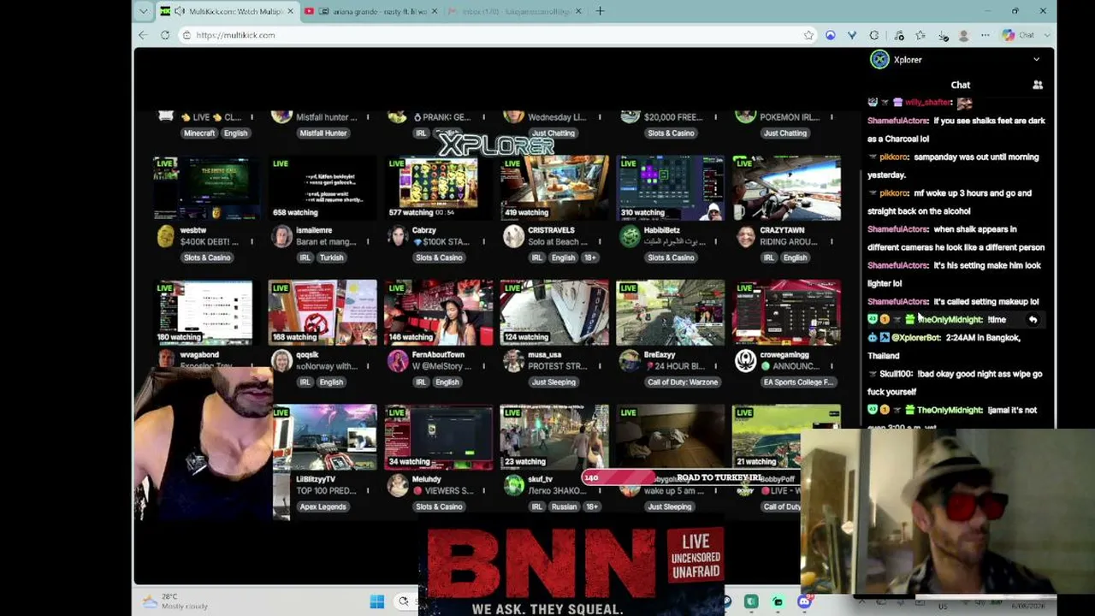The width and height of the screenshot is (1095, 616).
Task: Open Windows taskbar search
Action: [404, 601]
